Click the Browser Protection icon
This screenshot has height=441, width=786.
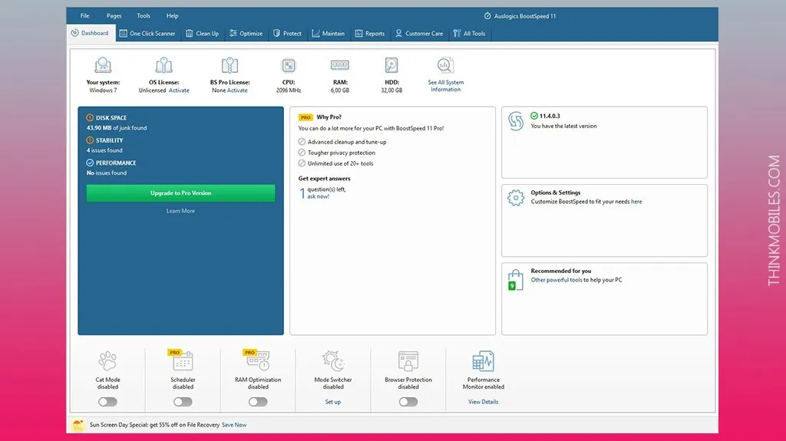coord(408,361)
